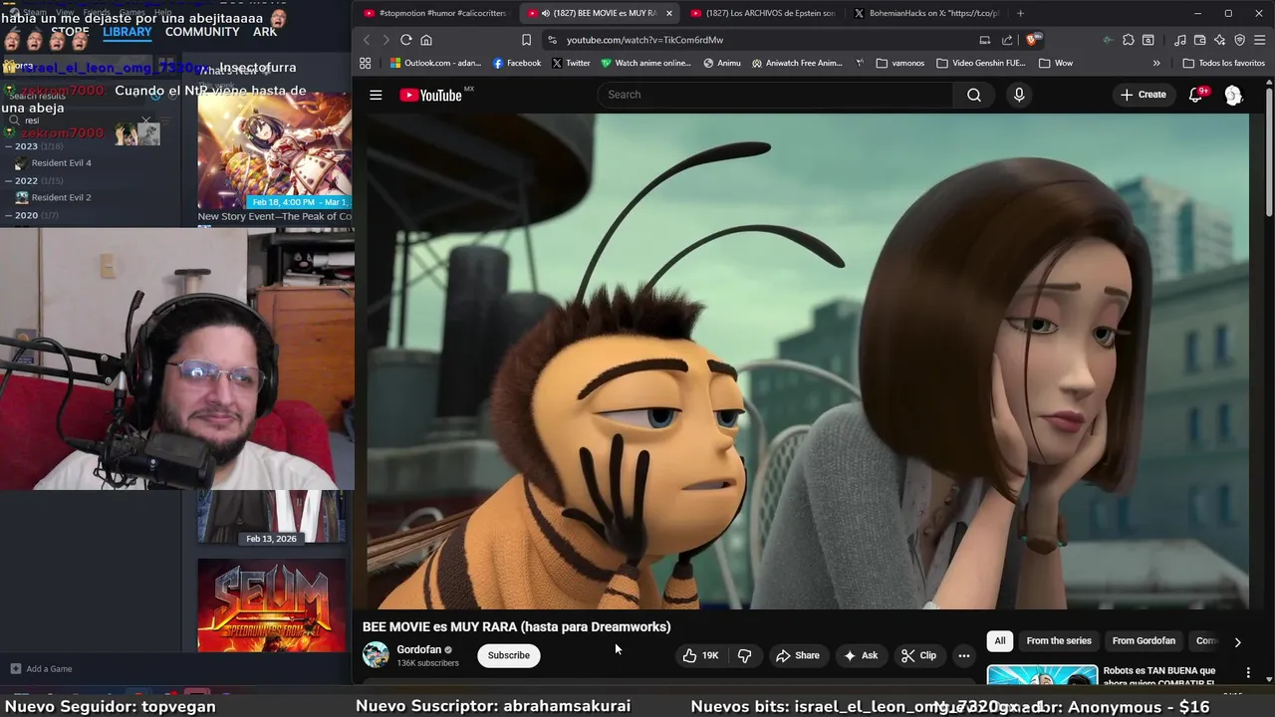Click the Ask button under video
Screen dimensions: 1275x717
861,655
